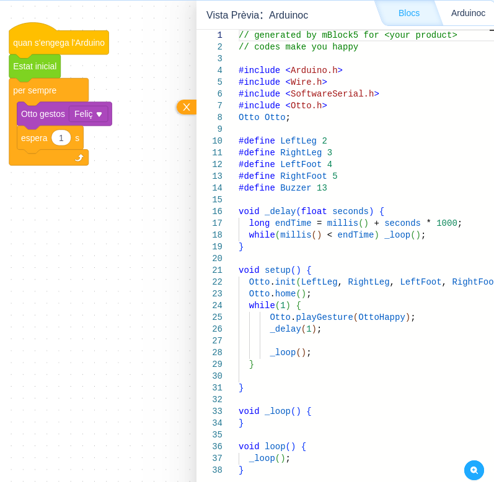Screen dimensions: 494x482
Task: Click the #define Buzzer 13 line
Action: pyautogui.click(x=283, y=188)
